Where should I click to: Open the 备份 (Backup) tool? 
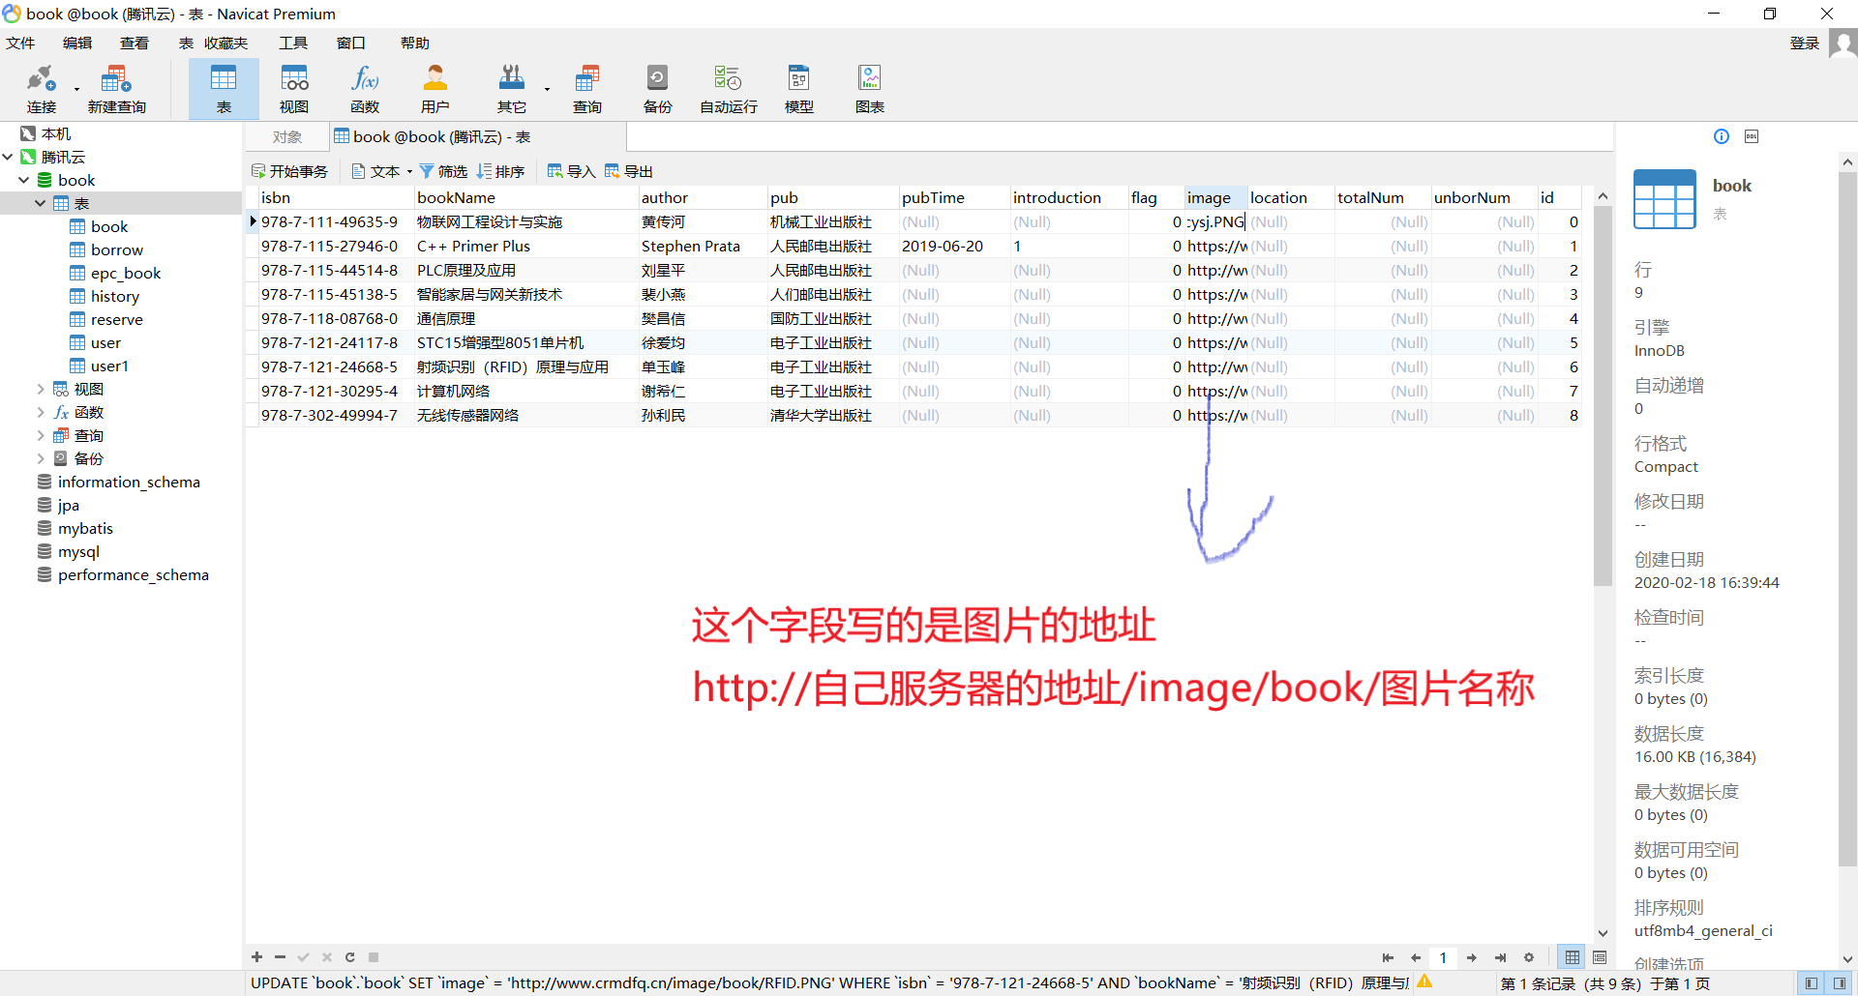(x=657, y=87)
